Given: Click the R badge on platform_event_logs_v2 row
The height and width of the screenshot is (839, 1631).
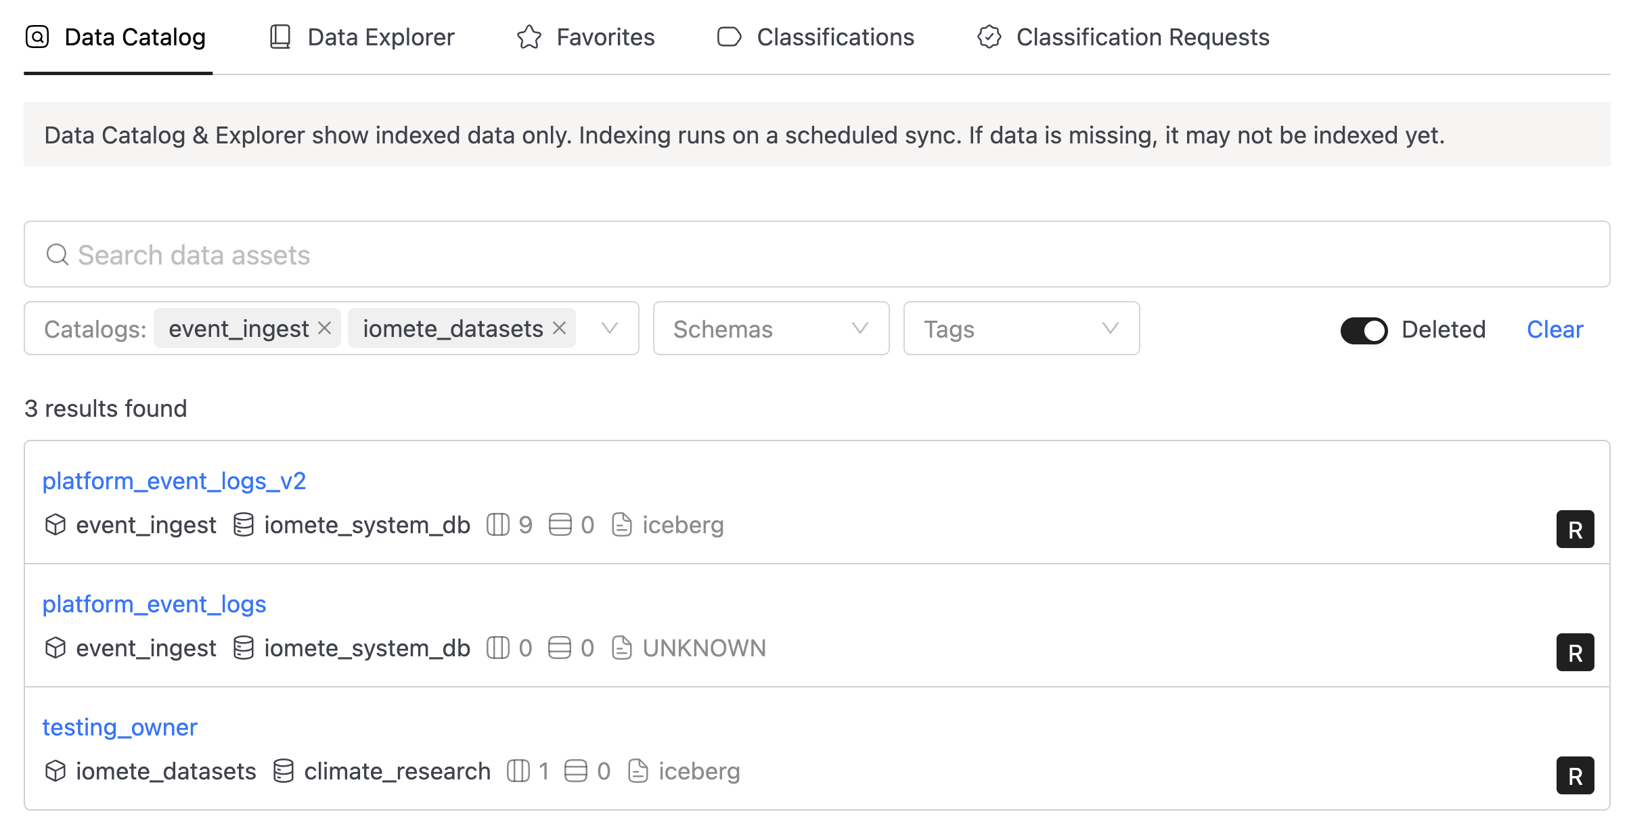Looking at the screenshot, I should 1574,529.
